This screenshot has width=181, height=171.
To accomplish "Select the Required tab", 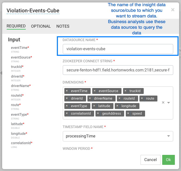I will click(x=16, y=26).
